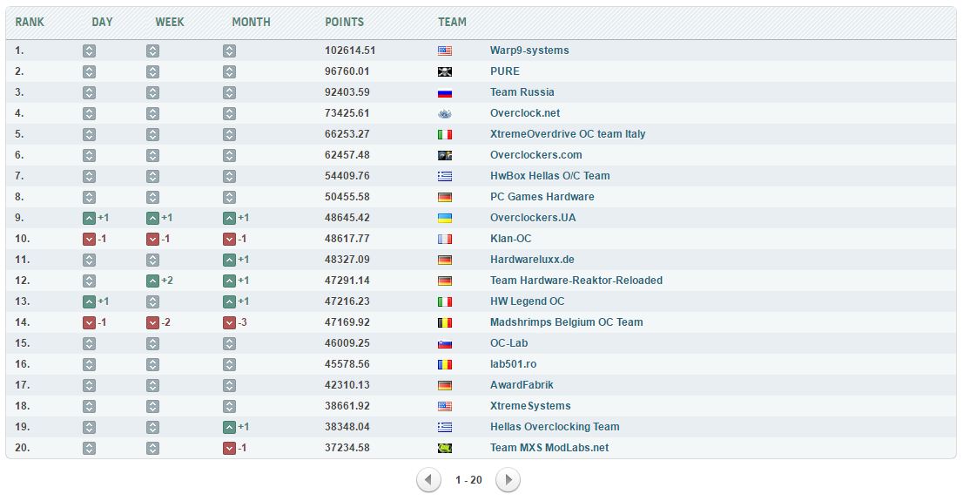This screenshot has width=963, height=501.
Task: Sort by the MONTH column header
Action: tap(251, 22)
